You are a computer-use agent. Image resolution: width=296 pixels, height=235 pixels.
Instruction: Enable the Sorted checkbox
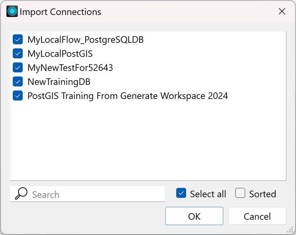[240, 193]
